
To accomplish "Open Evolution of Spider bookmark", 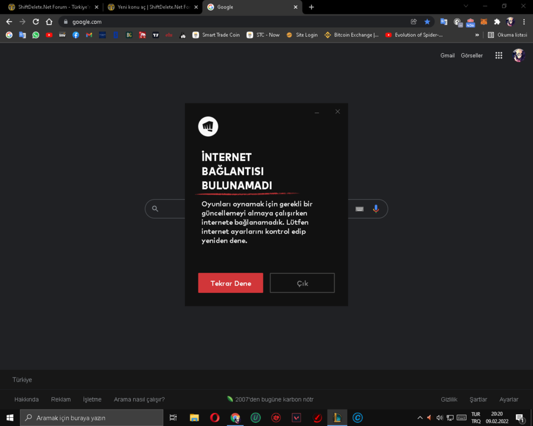I will click(414, 35).
